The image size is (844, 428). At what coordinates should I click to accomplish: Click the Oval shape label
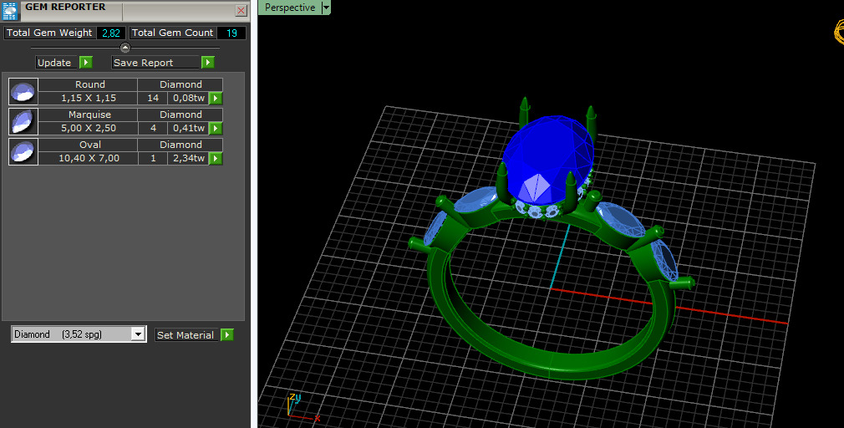[89, 145]
